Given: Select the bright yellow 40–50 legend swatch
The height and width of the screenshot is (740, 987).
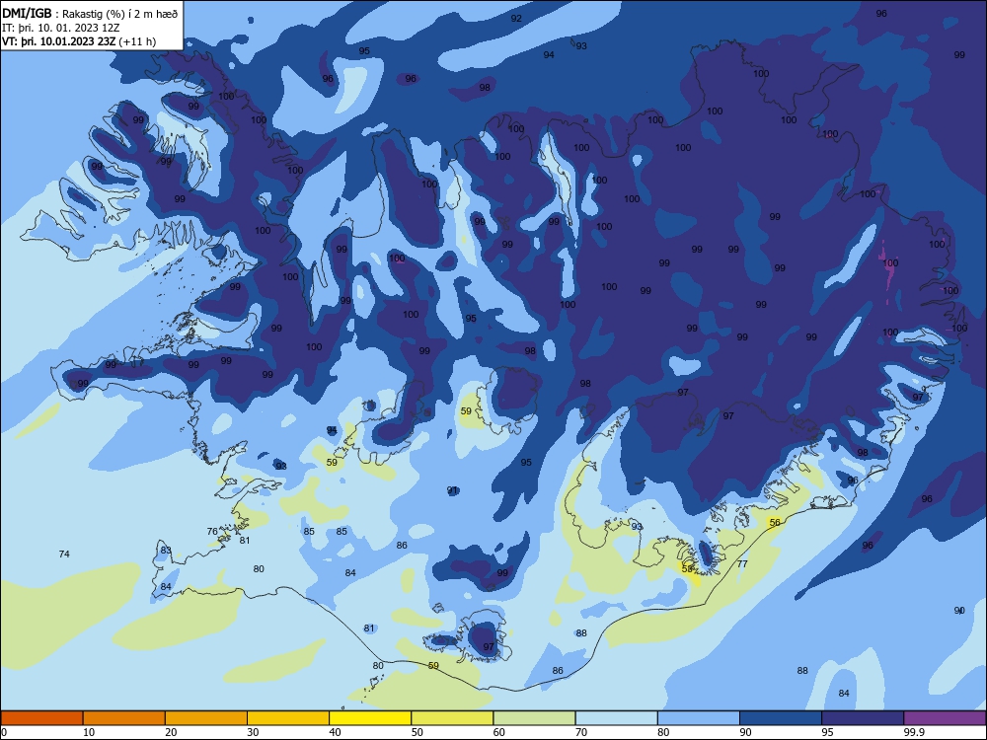Looking at the screenshot, I should click(x=370, y=718).
